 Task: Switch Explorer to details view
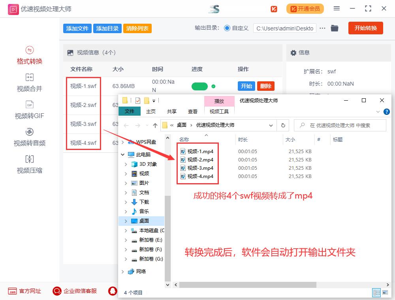pos(376,292)
